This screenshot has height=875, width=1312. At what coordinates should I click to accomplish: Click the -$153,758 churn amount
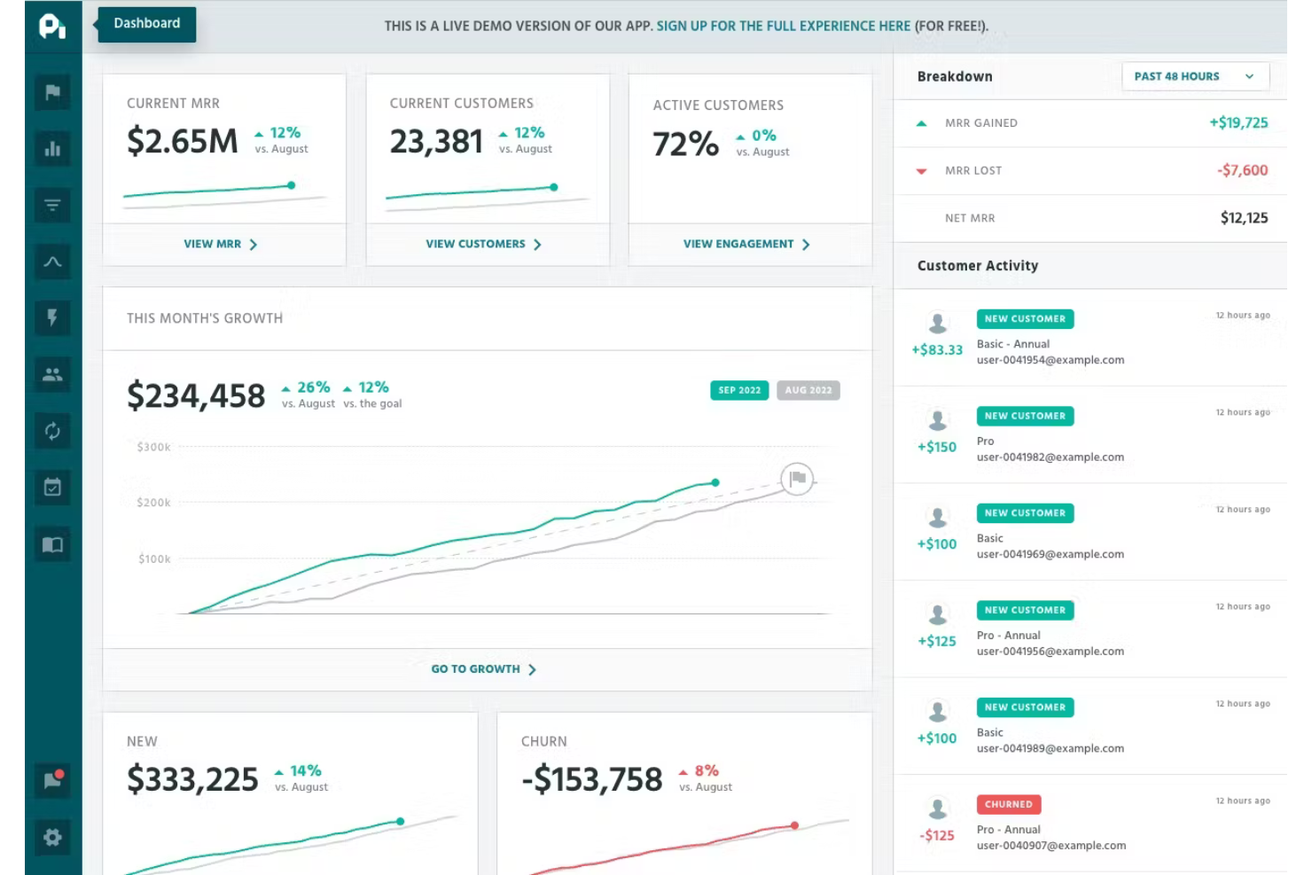click(592, 780)
